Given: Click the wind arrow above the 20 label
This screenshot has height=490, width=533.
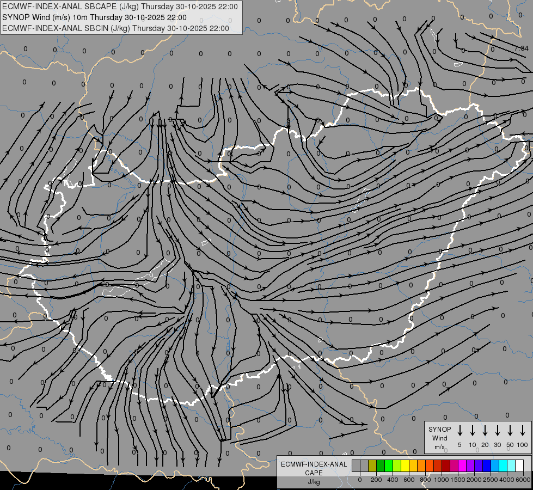Looking at the screenshot, I should pyautogui.click(x=485, y=430).
